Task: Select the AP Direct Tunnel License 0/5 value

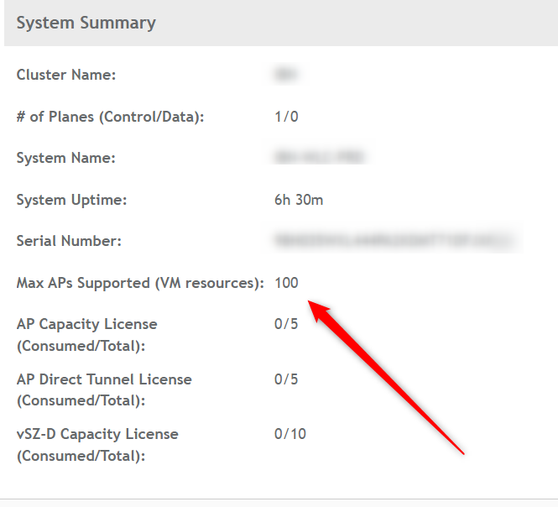Action: point(286,379)
